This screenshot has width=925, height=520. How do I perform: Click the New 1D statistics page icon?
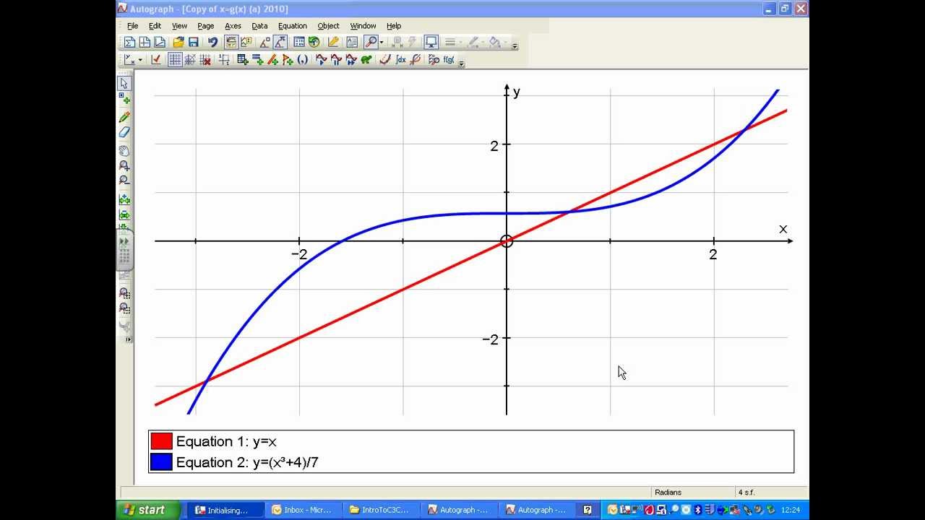[129, 42]
